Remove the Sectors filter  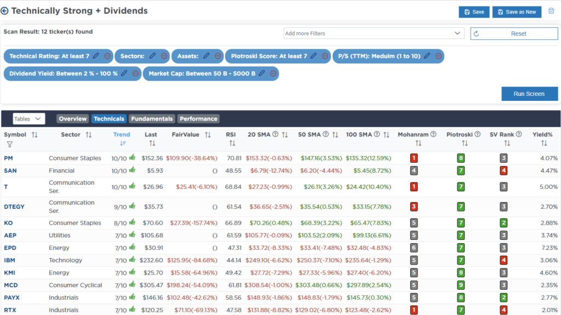tap(164, 56)
